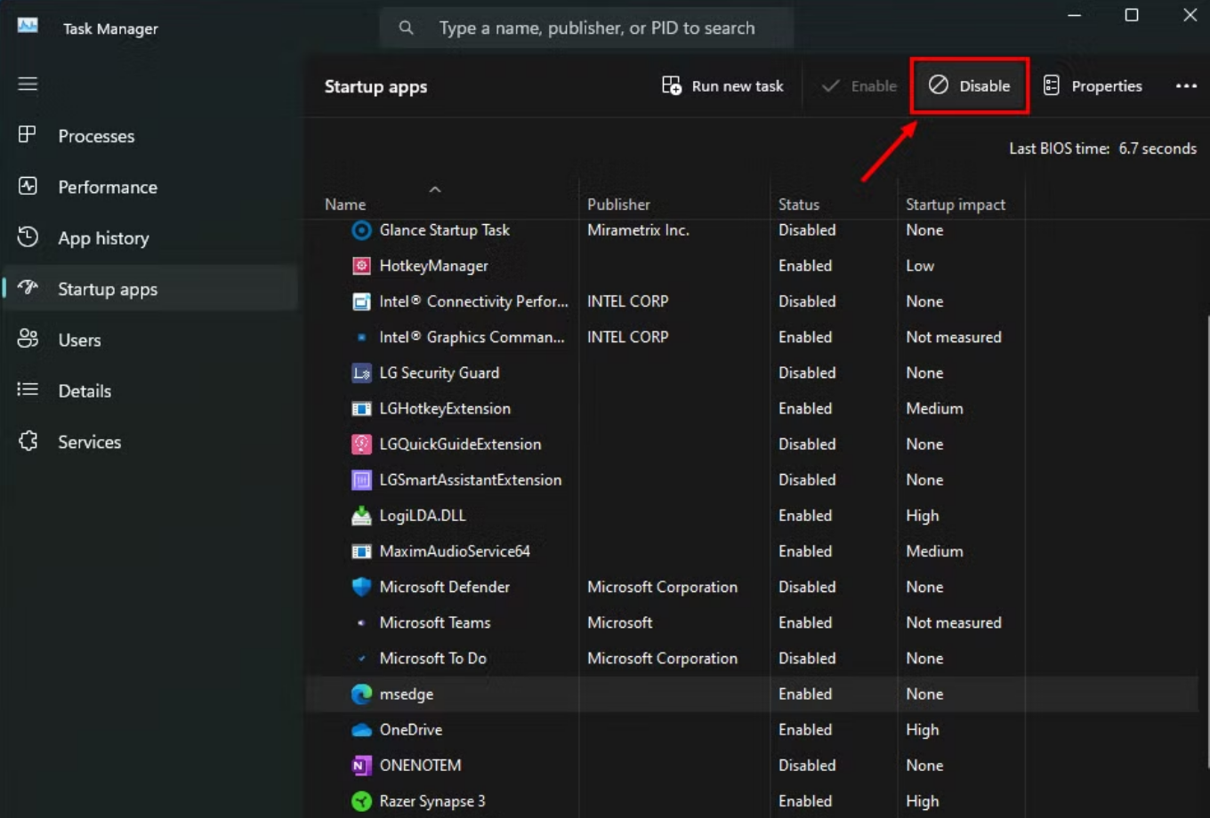Click Microsoft To Do name text
Image resolution: width=1210 pixels, height=818 pixels.
coord(432,659)
